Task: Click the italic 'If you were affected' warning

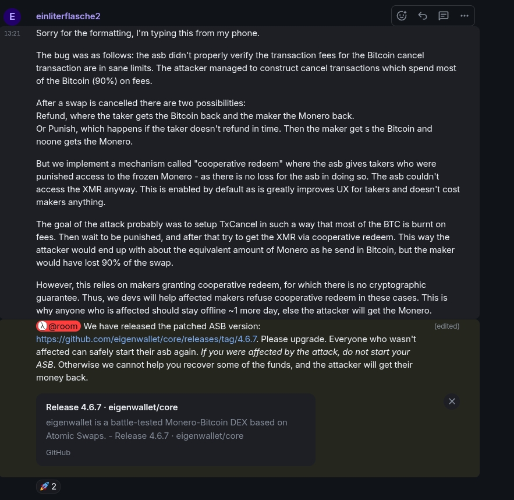Action: tap(223, 358)
